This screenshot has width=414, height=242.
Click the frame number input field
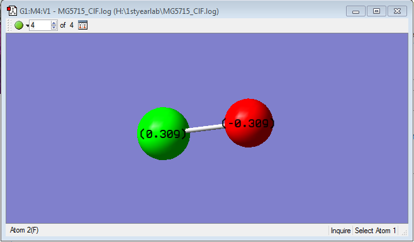coord(40,25)
